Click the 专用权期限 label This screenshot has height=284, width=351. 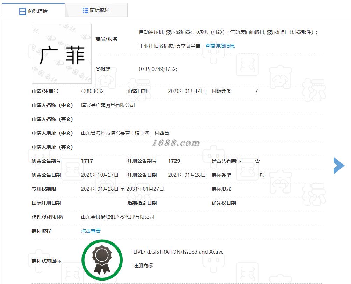(x=44, y=189)
